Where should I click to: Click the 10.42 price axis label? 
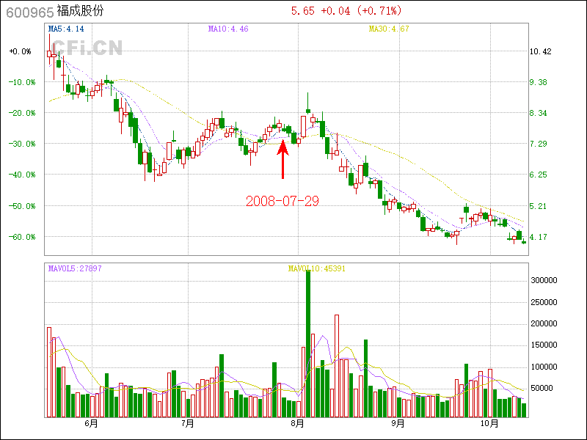pos(540,51)
